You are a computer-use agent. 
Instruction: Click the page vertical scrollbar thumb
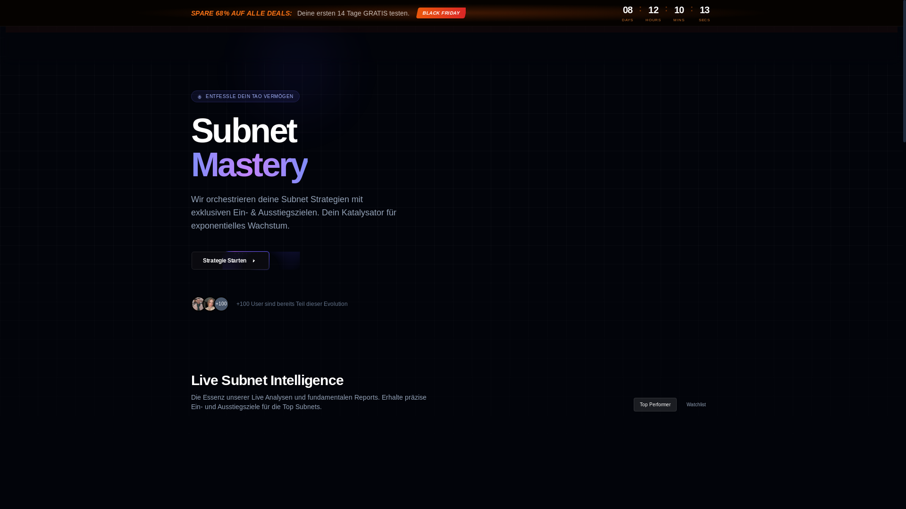[904, 71]
